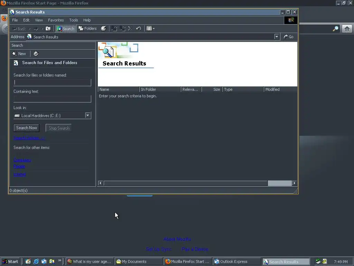The width and height of the screenshot is (354, 266).
Task: Click the Move To folder icon
Action: point(114,28)
